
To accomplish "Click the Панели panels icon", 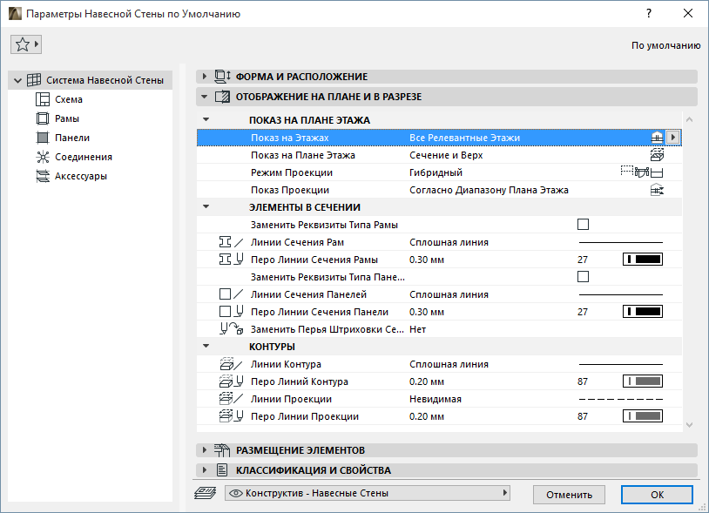I will point(43,138).
